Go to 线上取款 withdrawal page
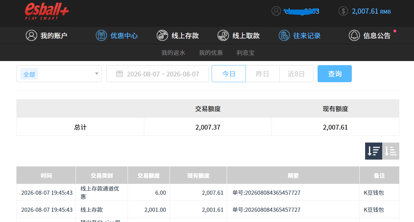Screen dimensions: 414x222 point(239,35)
